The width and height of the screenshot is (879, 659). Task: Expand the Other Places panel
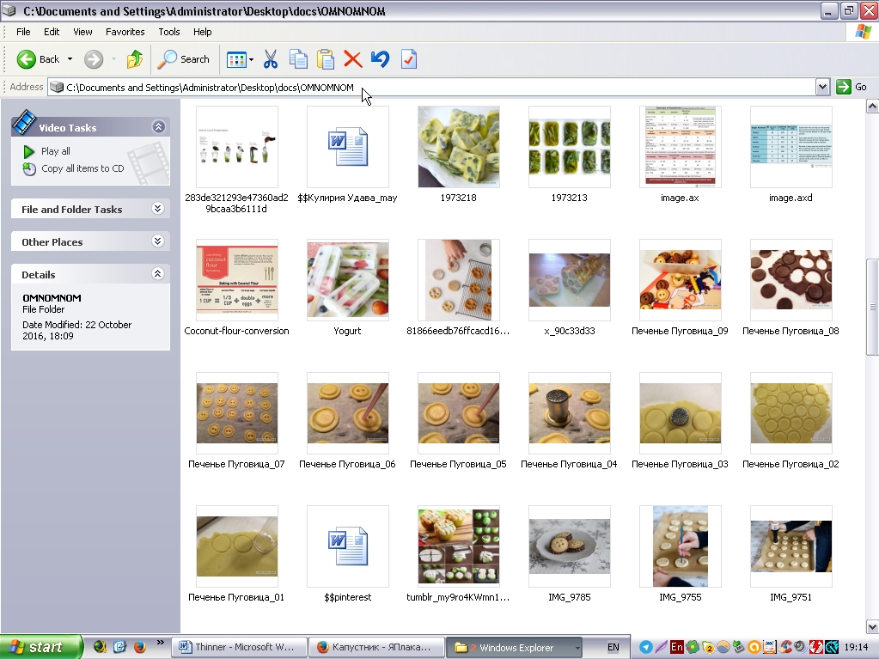pyautogui.click(x=158, y=241)
